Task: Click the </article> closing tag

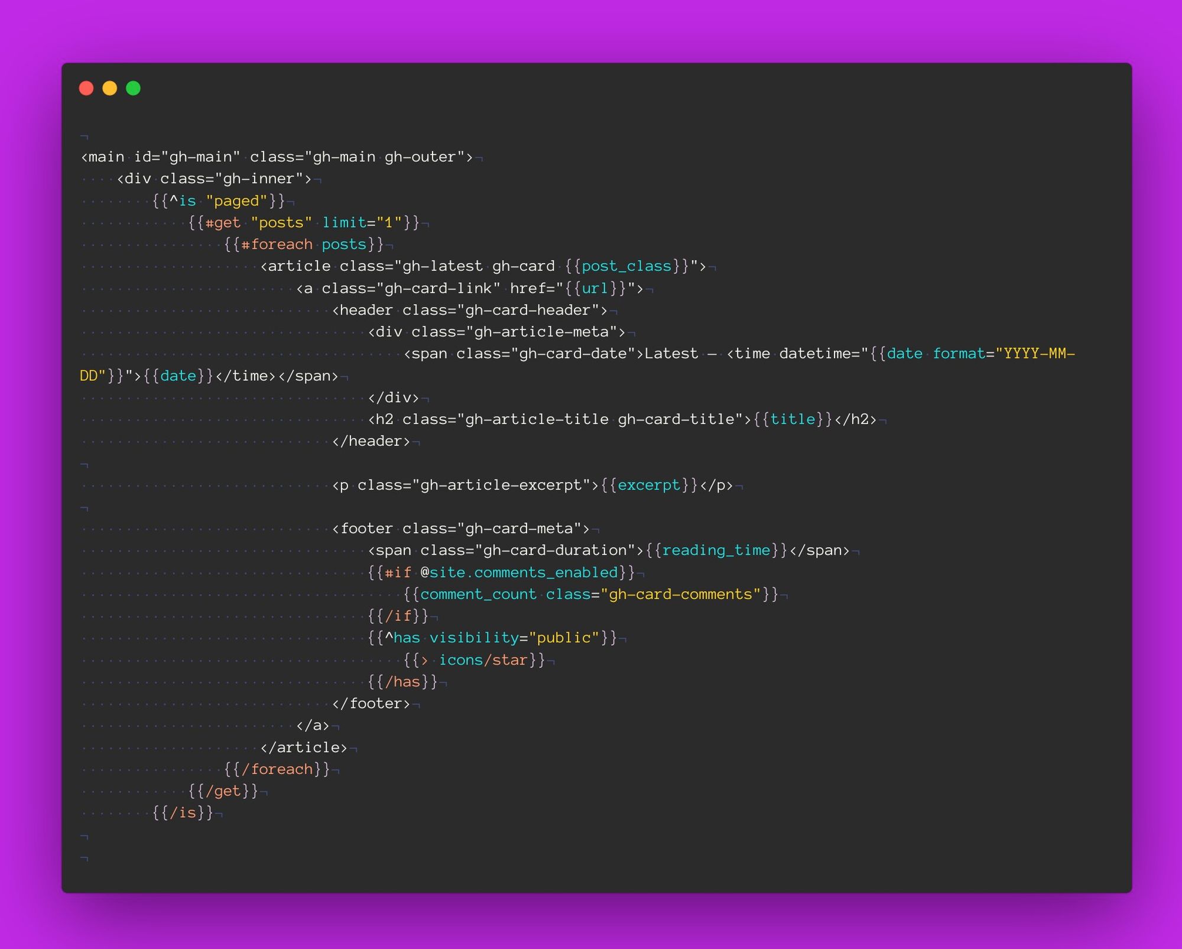Action: 303,747
